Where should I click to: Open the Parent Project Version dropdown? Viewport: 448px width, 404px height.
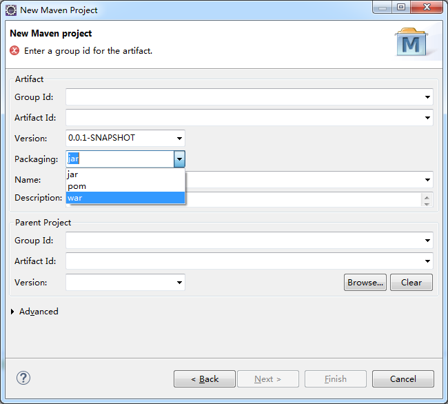179,283
